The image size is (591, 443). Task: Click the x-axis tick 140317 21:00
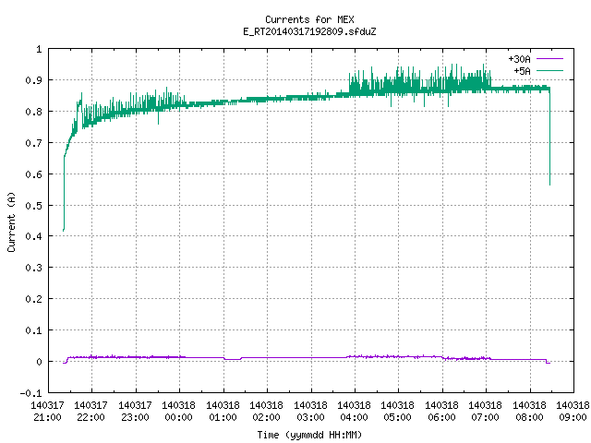click(x=47, y=412)
